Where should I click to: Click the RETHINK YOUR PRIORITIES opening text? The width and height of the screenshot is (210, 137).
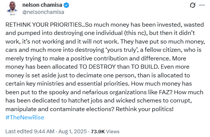coord(43,25)
